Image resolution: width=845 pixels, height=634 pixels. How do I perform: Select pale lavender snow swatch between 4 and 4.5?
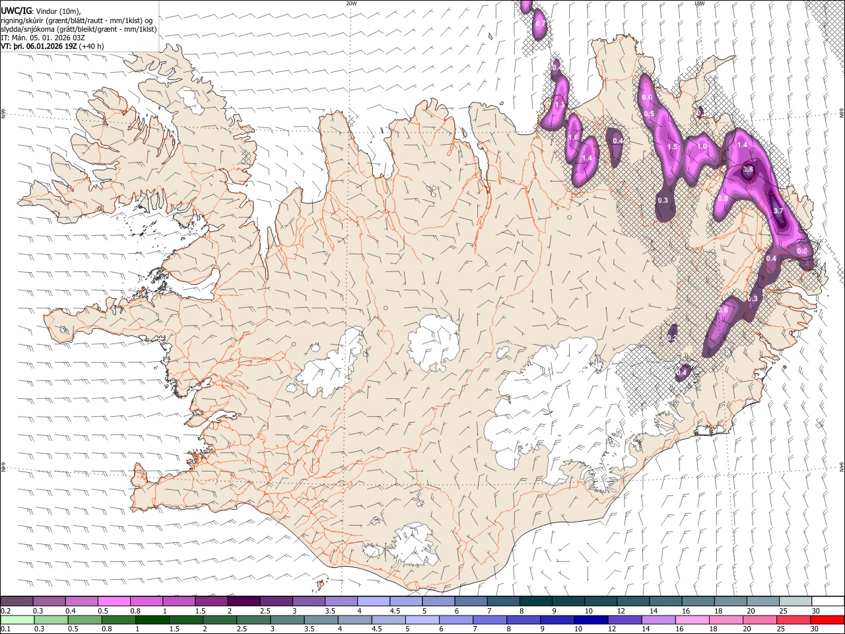point(372,601)
